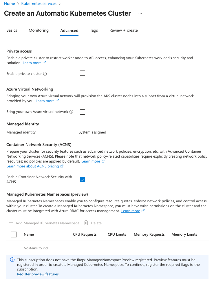Select all namespaces via header checkbox
The height and width of the screenshot is (285, 214).
point(14,234)
